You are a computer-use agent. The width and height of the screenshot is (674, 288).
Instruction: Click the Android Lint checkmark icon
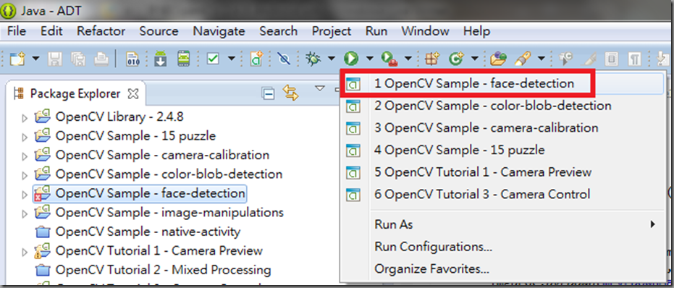[x=213, y=59]
